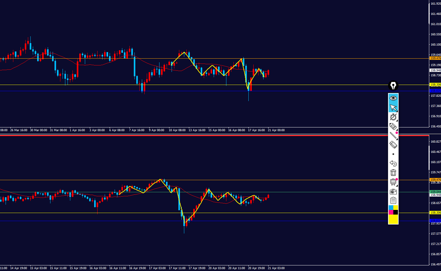Click the '21 Apr 03:00' time axis label

tap(276, 268)
